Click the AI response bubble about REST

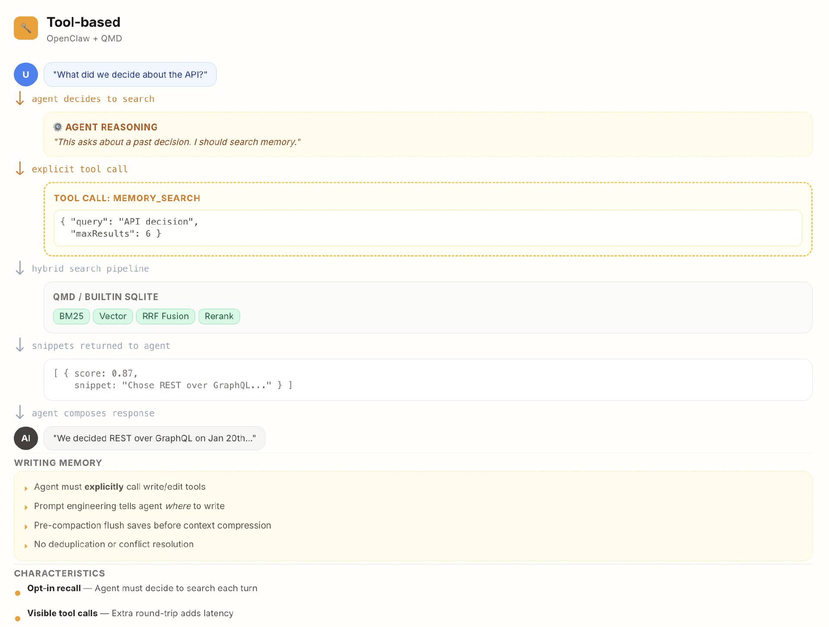pos(154,438)
